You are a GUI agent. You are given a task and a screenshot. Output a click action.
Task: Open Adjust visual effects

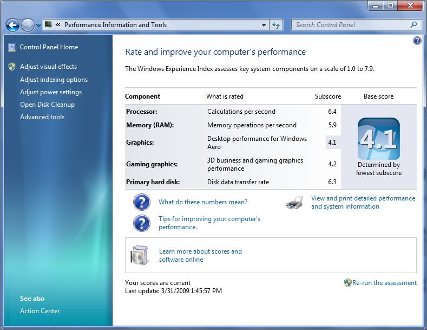(49, 67)
